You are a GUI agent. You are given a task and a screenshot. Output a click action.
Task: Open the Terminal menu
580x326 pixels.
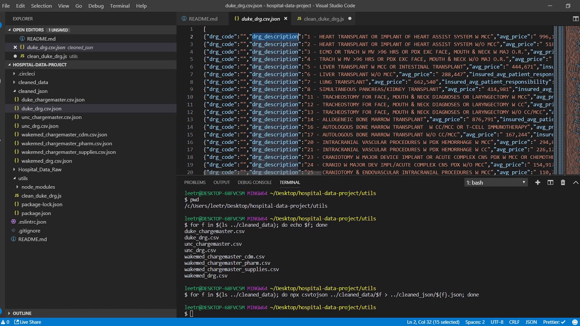(120, 6)
